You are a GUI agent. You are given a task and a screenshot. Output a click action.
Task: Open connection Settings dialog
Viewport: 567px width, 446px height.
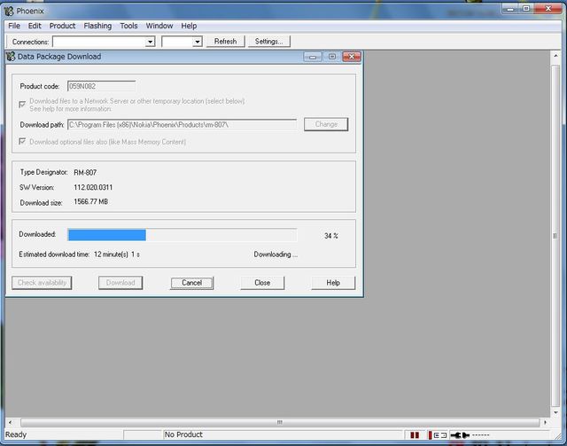pos(268,42)
